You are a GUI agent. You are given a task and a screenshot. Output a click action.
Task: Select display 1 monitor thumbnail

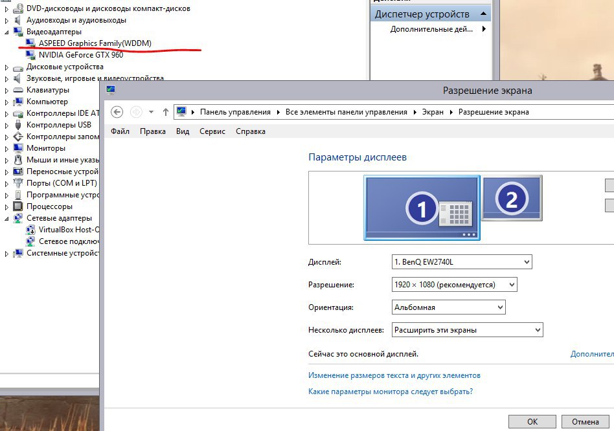(422, 207)
